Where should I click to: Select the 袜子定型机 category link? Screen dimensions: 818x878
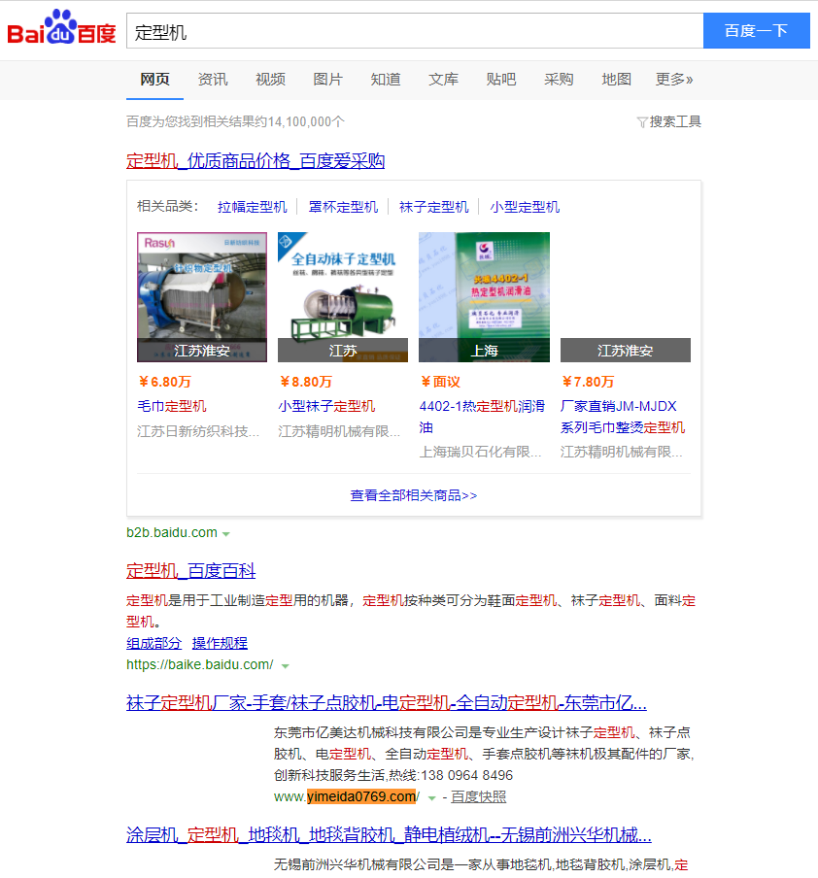point(433,207)
